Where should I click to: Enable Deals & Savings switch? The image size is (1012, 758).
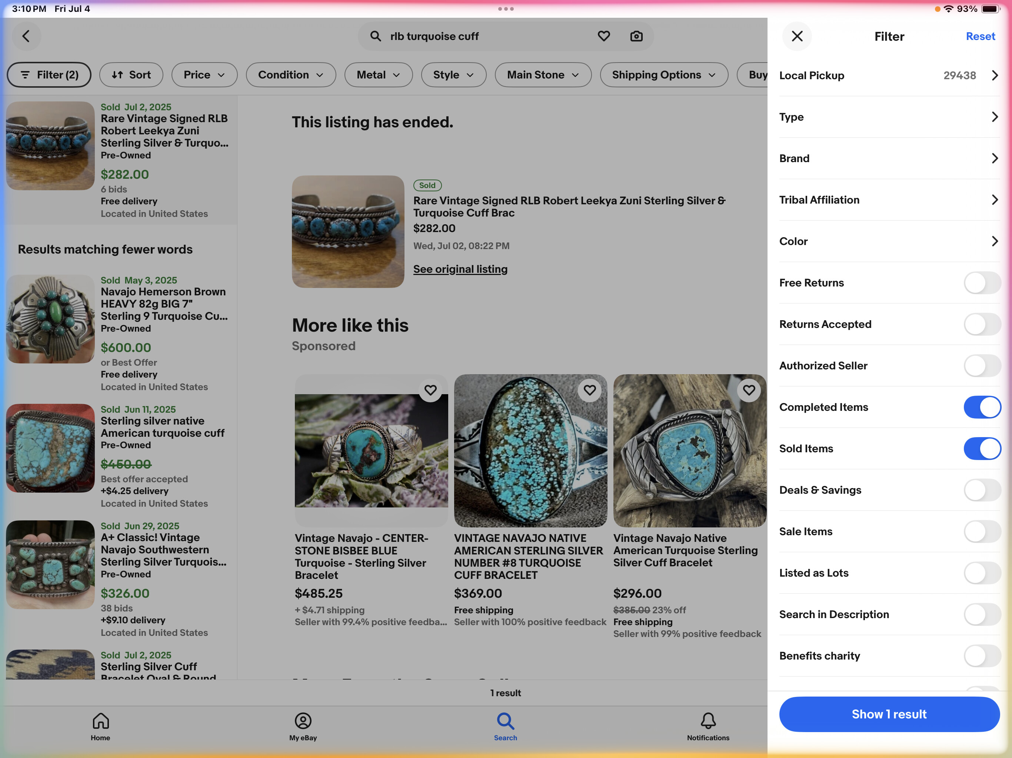982,490
